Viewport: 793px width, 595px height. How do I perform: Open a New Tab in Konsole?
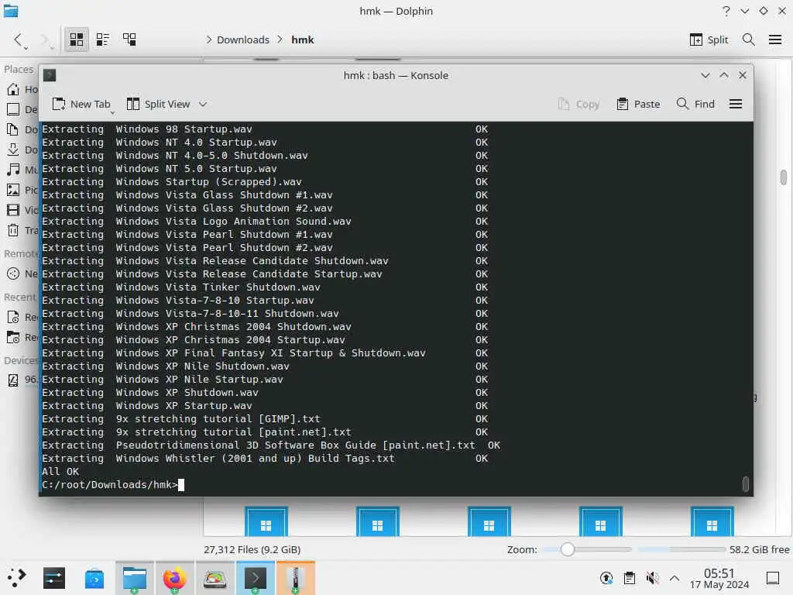81,104
